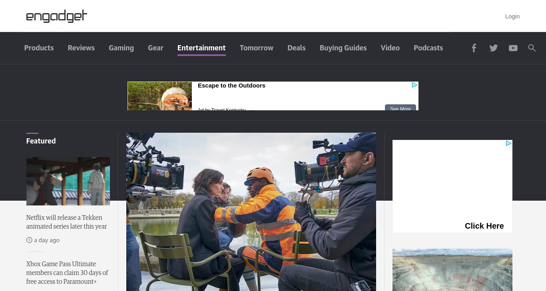Open the open-pit mine sidebar image
This screenshot has width=546, height=291.
[x=452, y=270]
